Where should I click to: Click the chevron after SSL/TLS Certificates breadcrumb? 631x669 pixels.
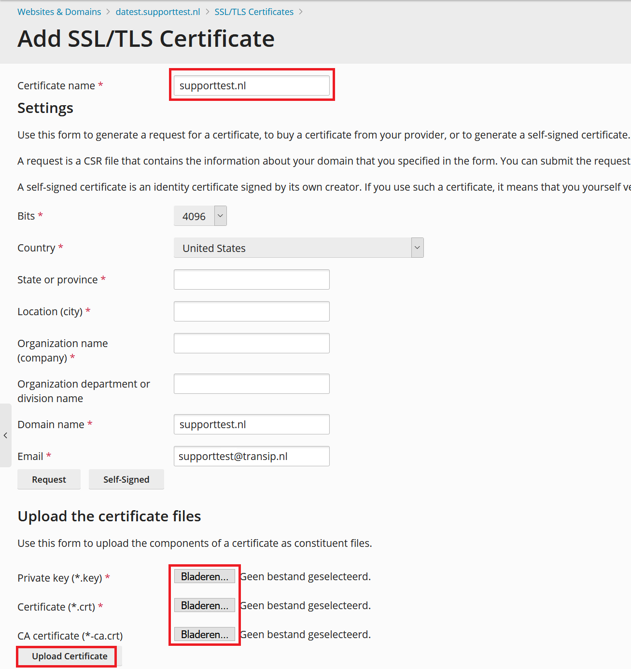click(301, 12)
